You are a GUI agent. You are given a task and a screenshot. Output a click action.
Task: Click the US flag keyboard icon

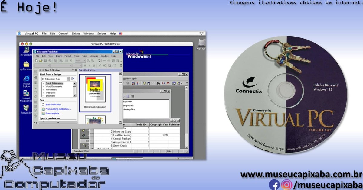pyautogui.click(x=121, y=34)
